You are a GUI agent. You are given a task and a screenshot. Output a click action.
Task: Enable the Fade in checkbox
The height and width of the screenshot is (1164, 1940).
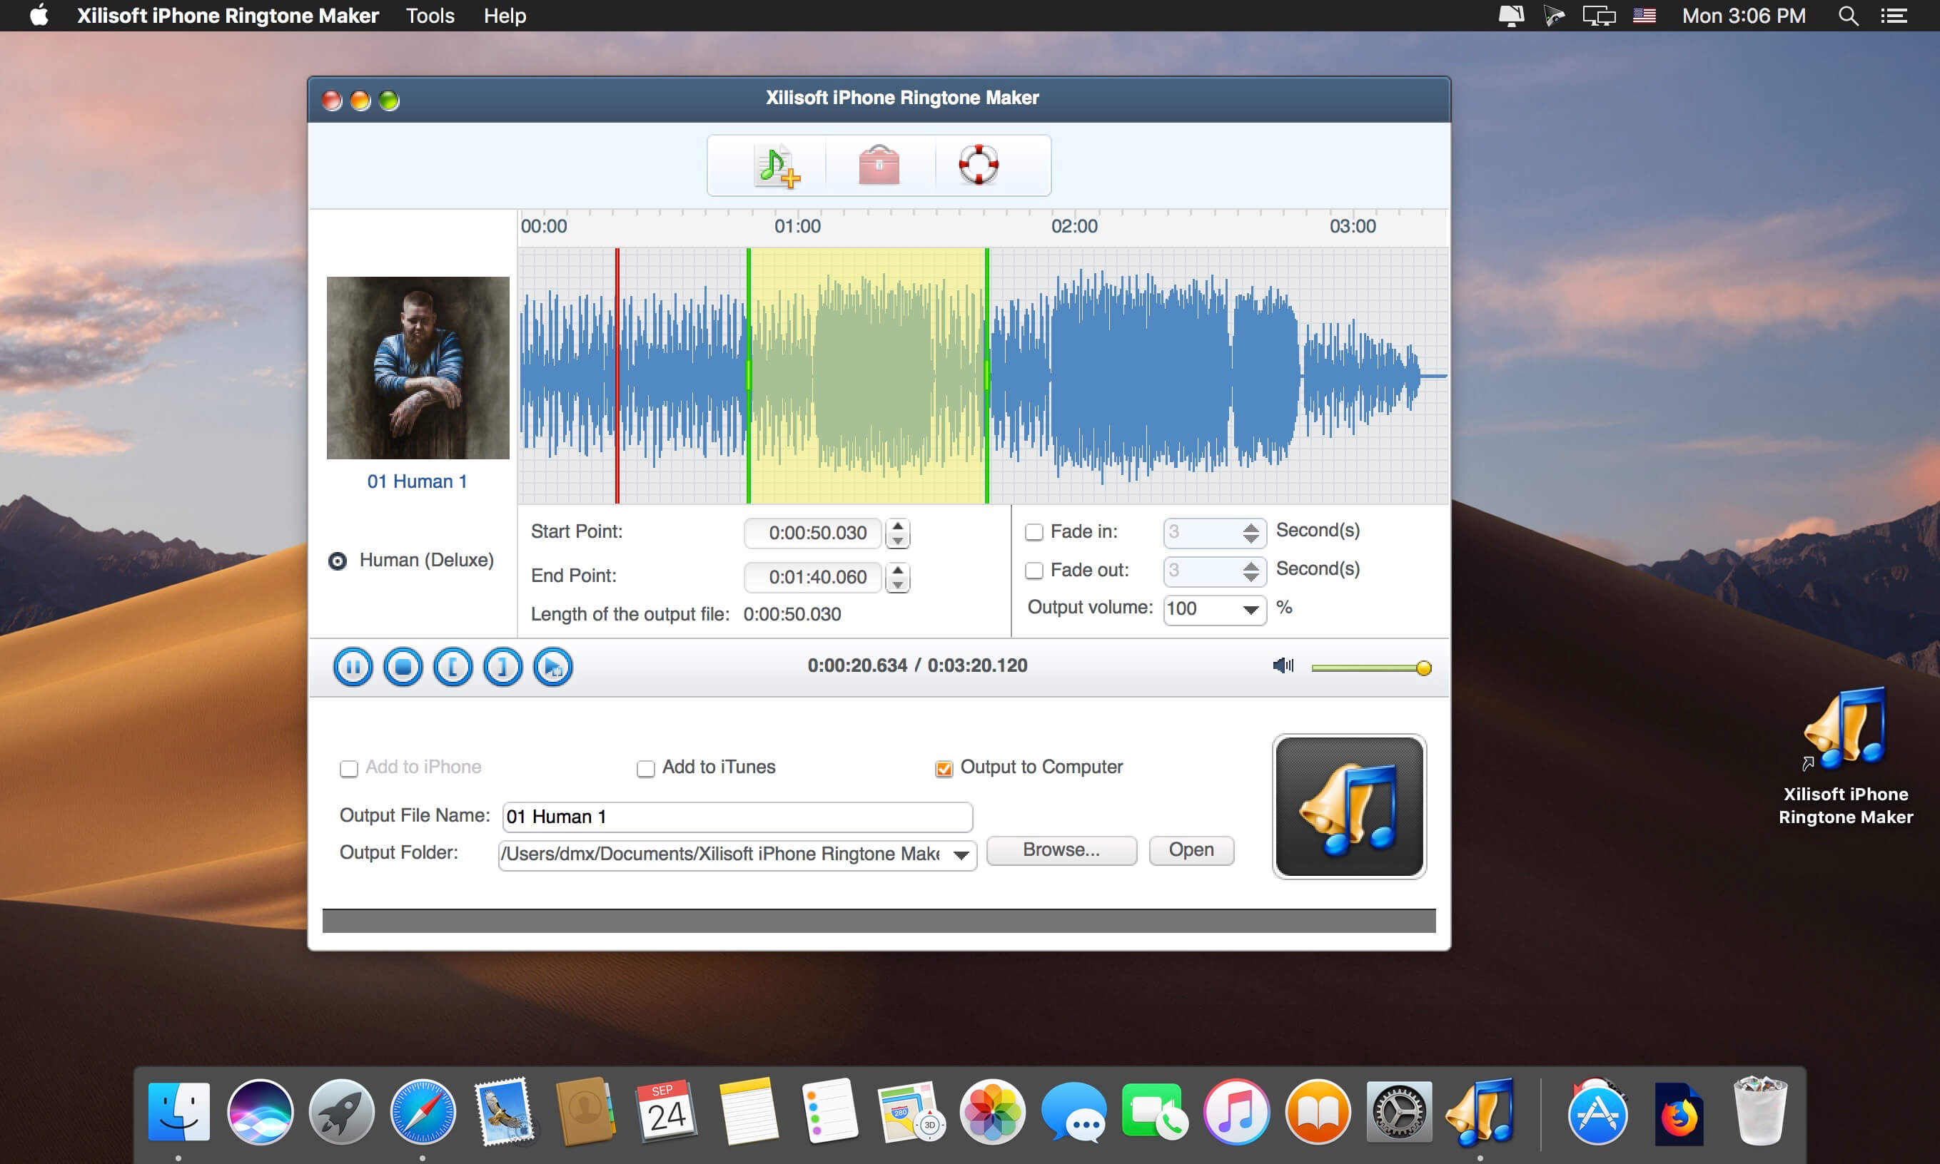[1034, 532]
